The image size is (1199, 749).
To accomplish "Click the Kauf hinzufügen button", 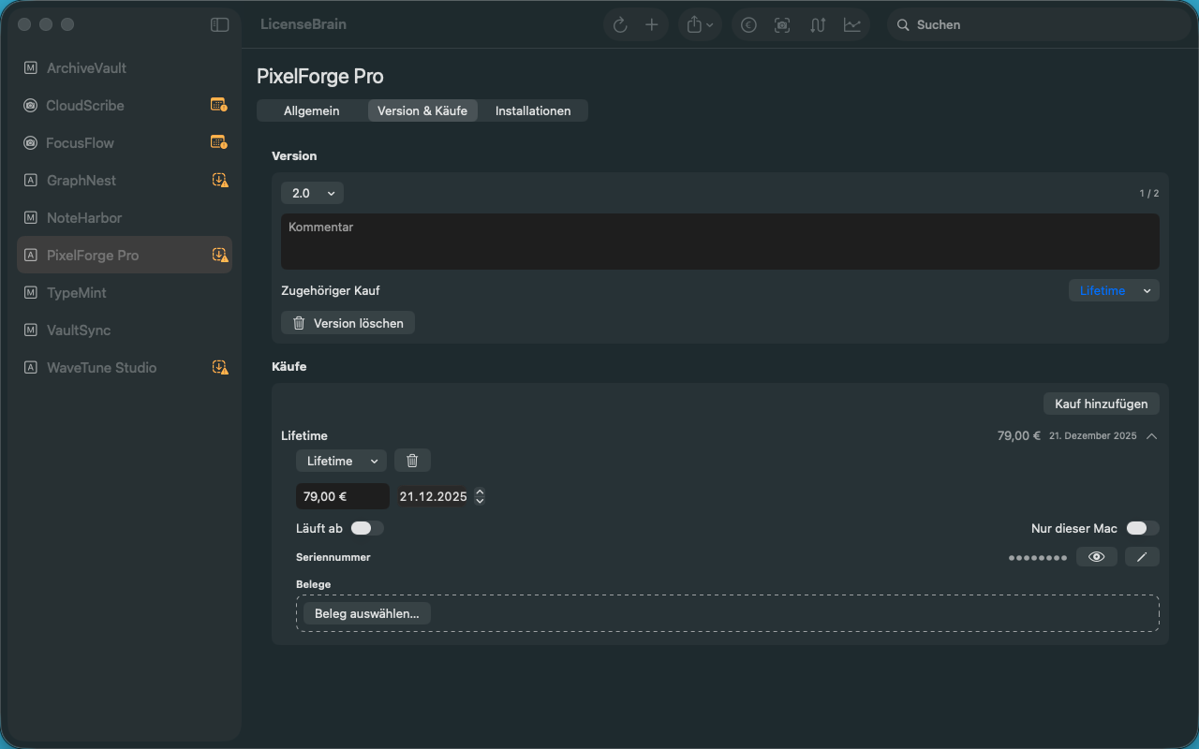I will tap(1102, 404).
